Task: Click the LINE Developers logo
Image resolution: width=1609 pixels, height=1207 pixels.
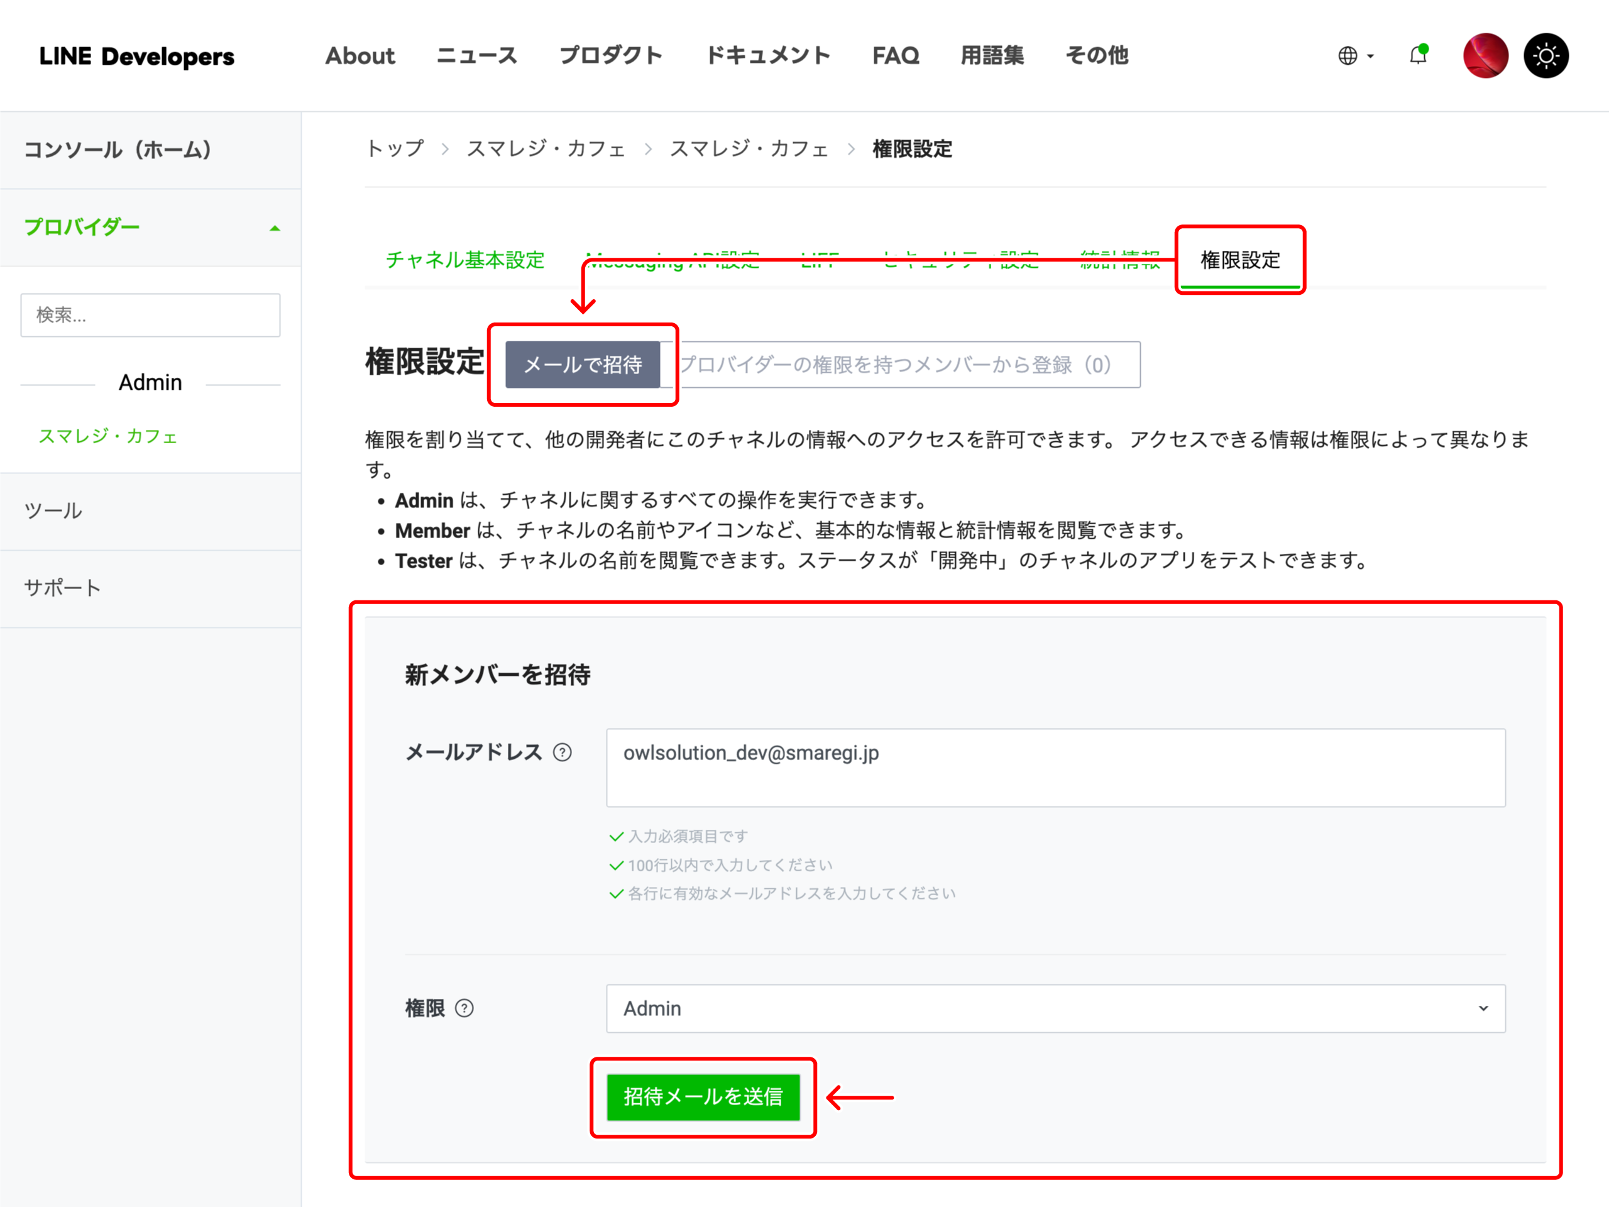Action: pos(137,56)
